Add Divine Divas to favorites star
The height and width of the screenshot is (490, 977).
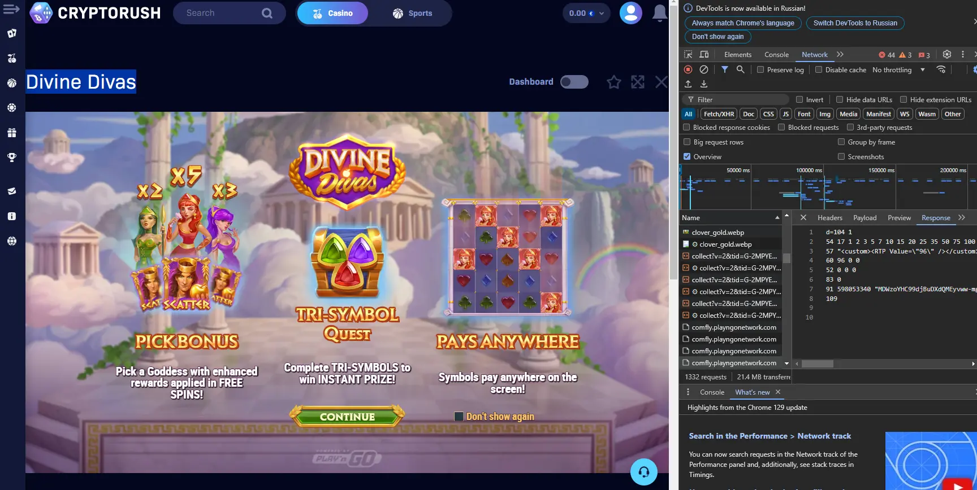pyautogui.click(x=614, y=82)
